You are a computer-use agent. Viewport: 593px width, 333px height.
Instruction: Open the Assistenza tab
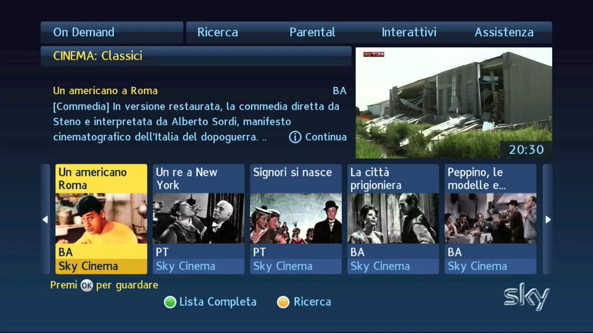point(504,32)
